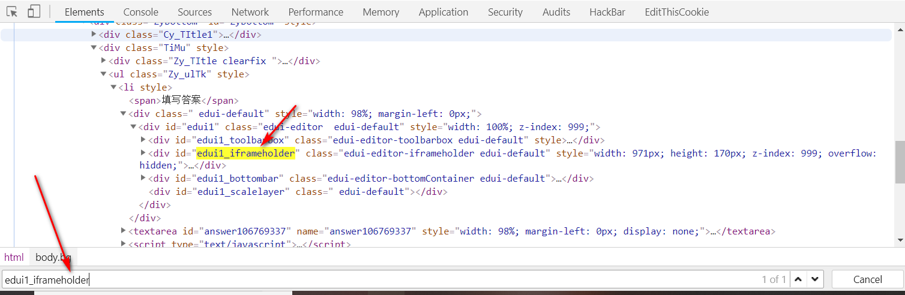Open the Console tab

tap(141, 12)
